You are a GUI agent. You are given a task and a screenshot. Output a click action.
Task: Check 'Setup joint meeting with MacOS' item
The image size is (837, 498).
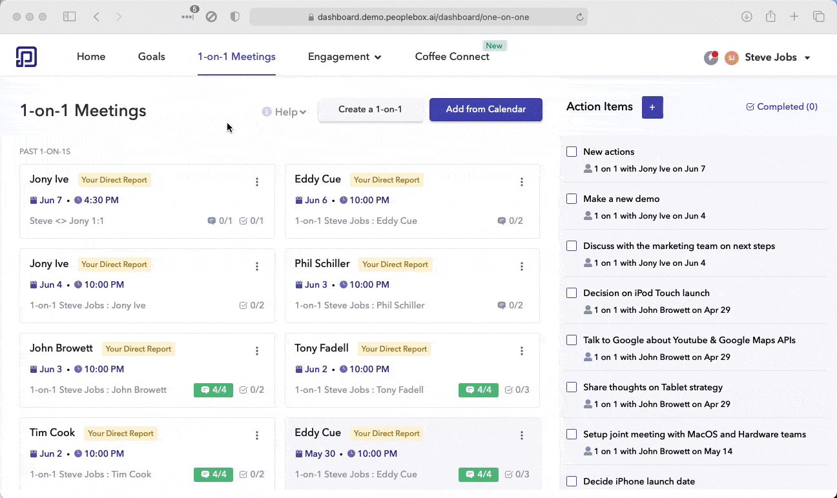point(572,434)
